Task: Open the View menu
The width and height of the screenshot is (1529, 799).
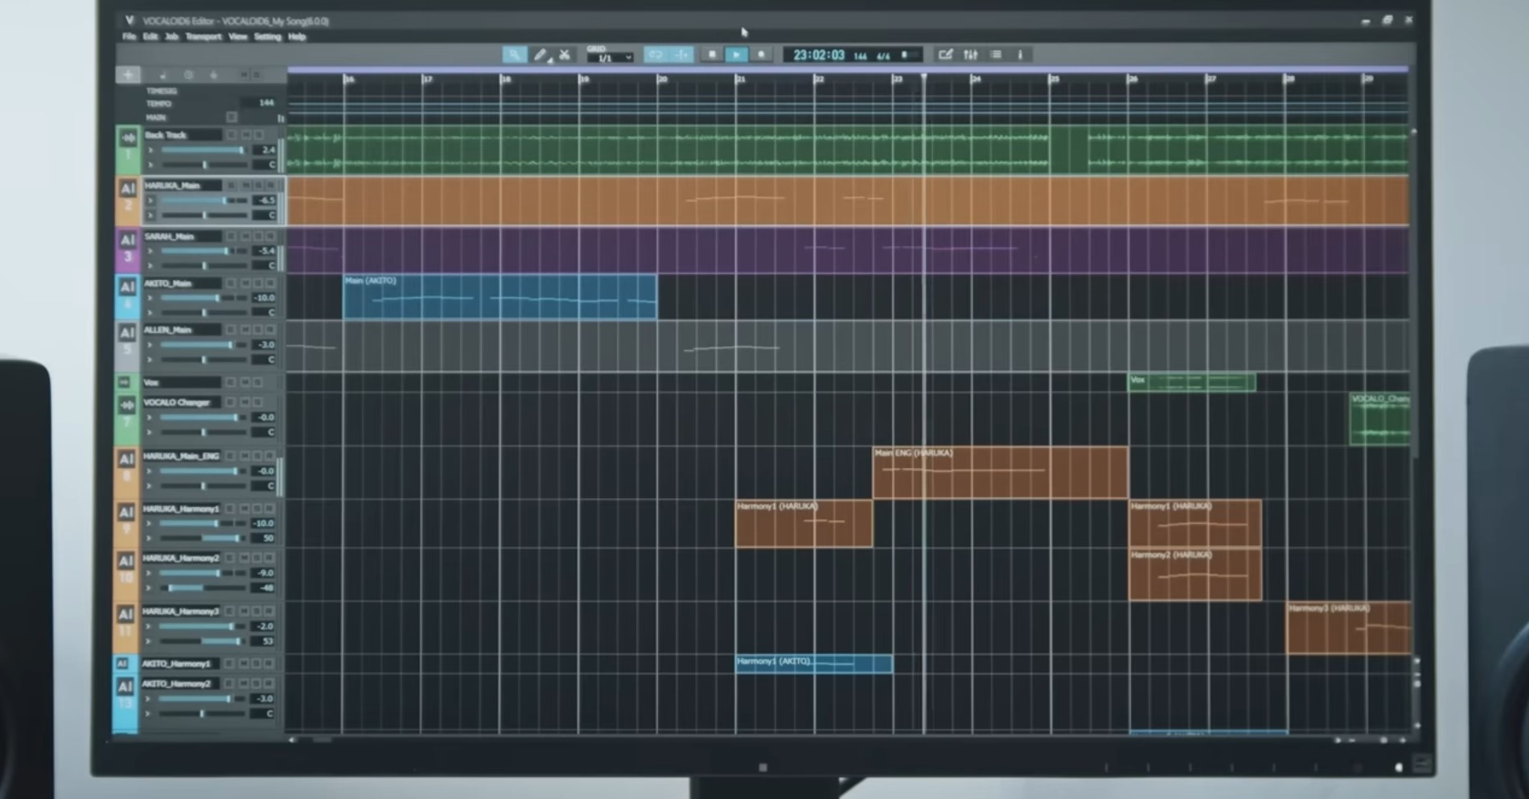Action: pyautogui.click(x=237, y=37)
